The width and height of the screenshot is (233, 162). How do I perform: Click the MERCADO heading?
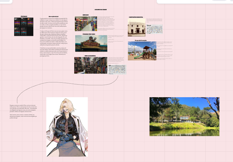[86, 15]
